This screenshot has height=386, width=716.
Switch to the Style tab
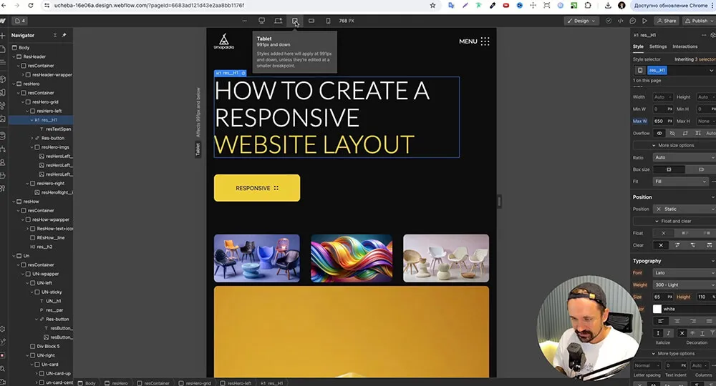click(638, 46)
